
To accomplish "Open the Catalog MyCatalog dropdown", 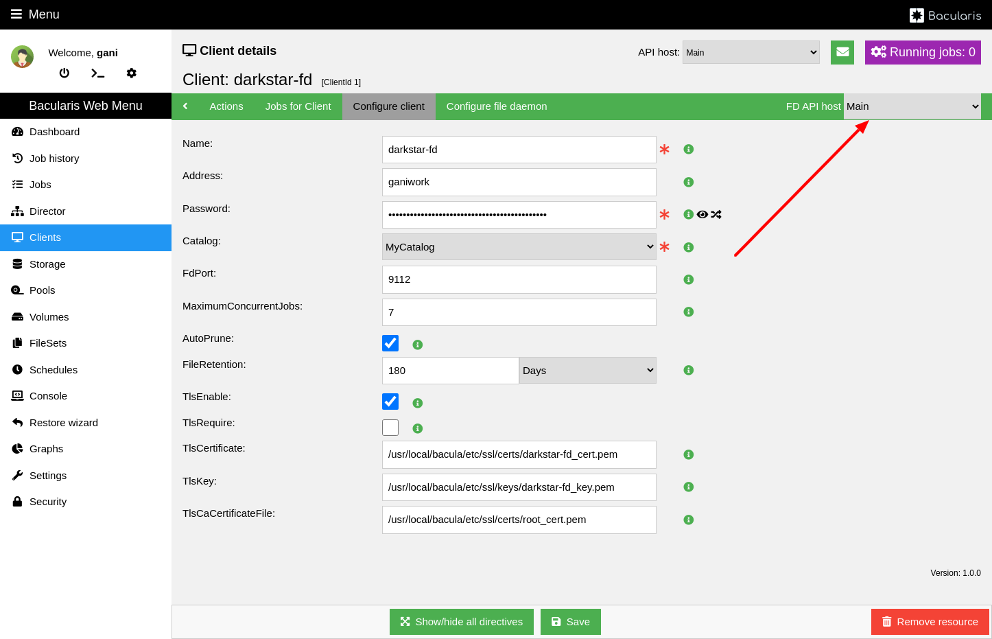I will (x=519, y=247).
